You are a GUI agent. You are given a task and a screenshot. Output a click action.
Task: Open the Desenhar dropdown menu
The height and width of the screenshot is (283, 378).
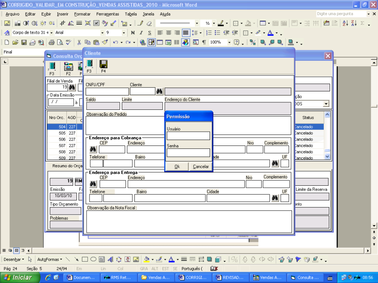click(14, 260)
